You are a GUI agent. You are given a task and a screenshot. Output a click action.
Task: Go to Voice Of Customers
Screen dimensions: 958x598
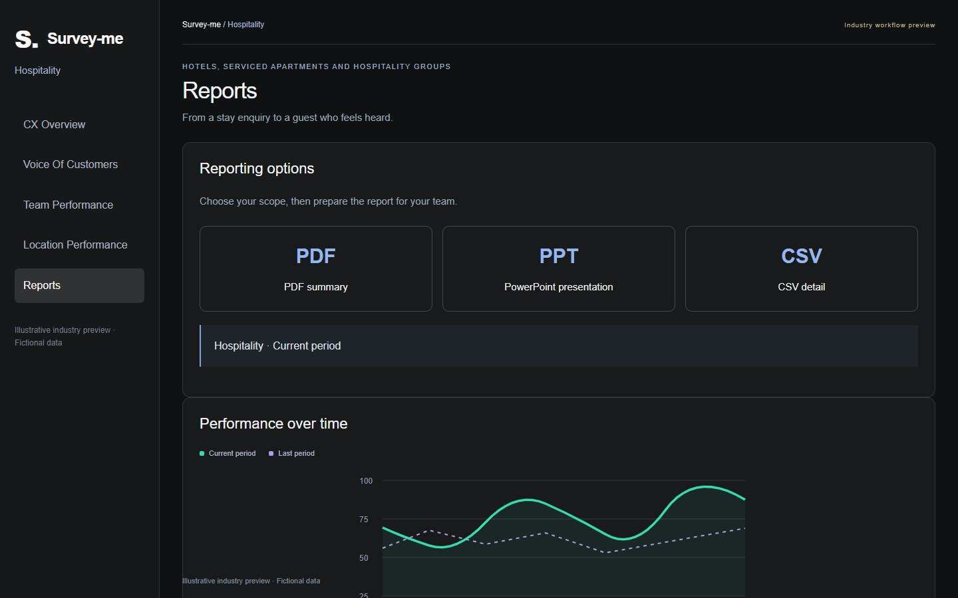coord(79,165)
